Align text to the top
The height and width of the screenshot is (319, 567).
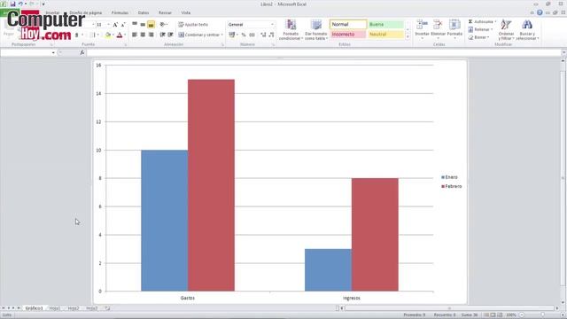(135, 24)
